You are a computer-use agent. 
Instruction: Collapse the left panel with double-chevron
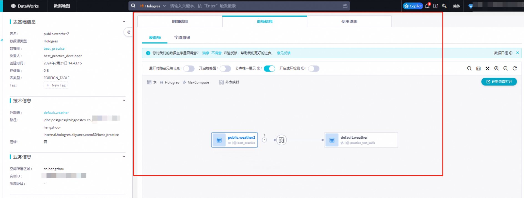coord(129,32)
